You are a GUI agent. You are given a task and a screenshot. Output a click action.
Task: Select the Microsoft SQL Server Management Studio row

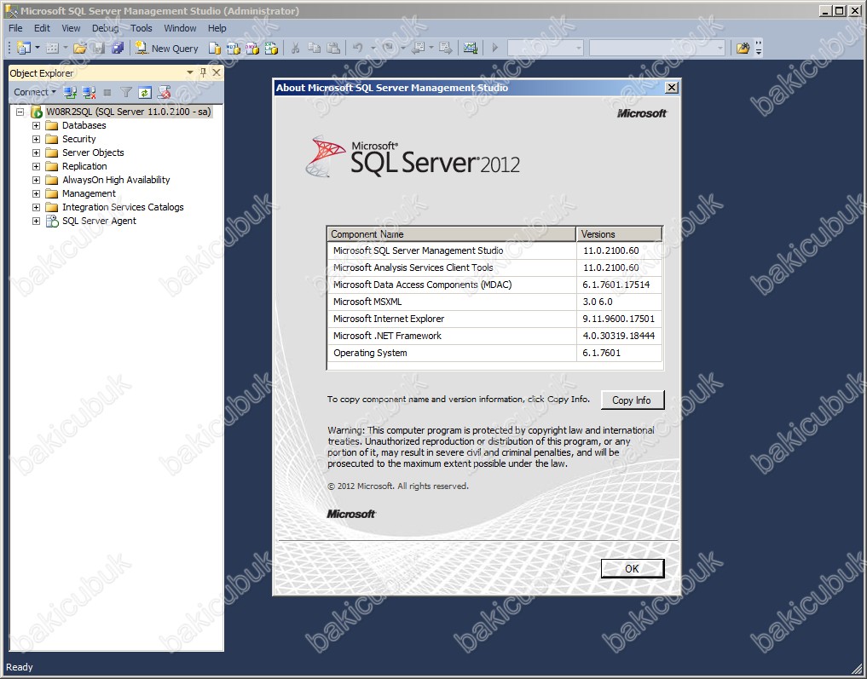pyautogui.click(x=494, y=250)
